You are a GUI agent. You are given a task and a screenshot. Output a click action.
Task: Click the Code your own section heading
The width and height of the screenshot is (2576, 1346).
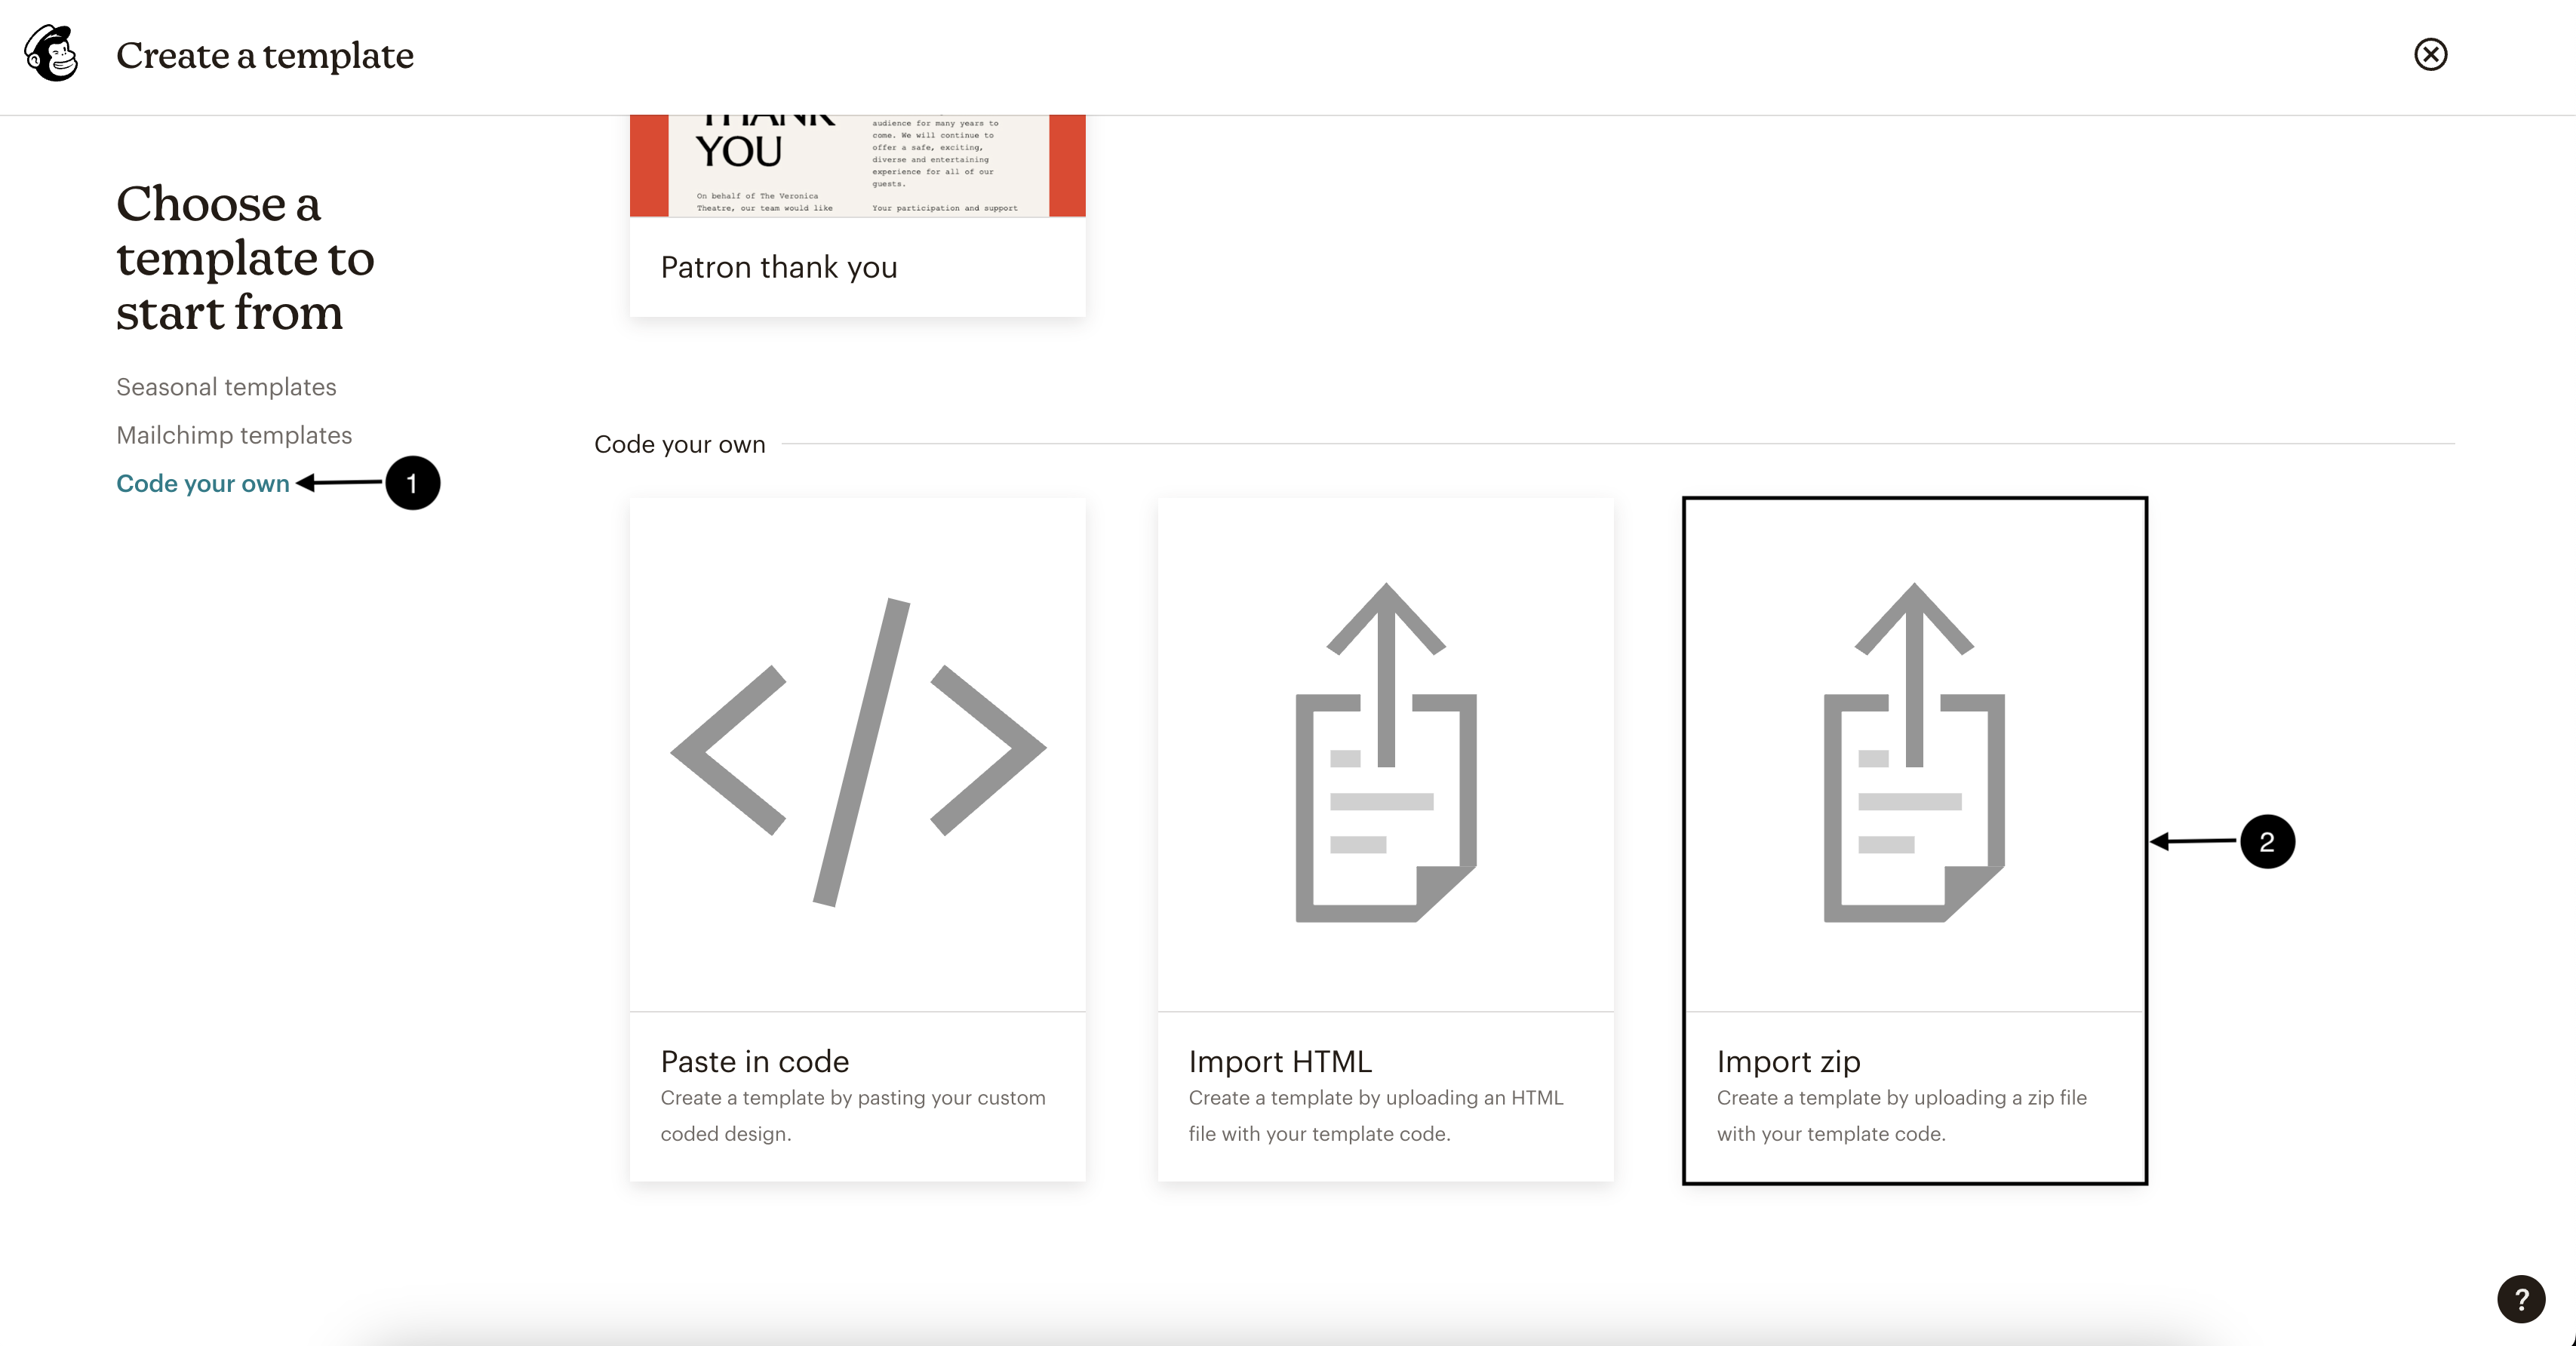pos(680,444)
